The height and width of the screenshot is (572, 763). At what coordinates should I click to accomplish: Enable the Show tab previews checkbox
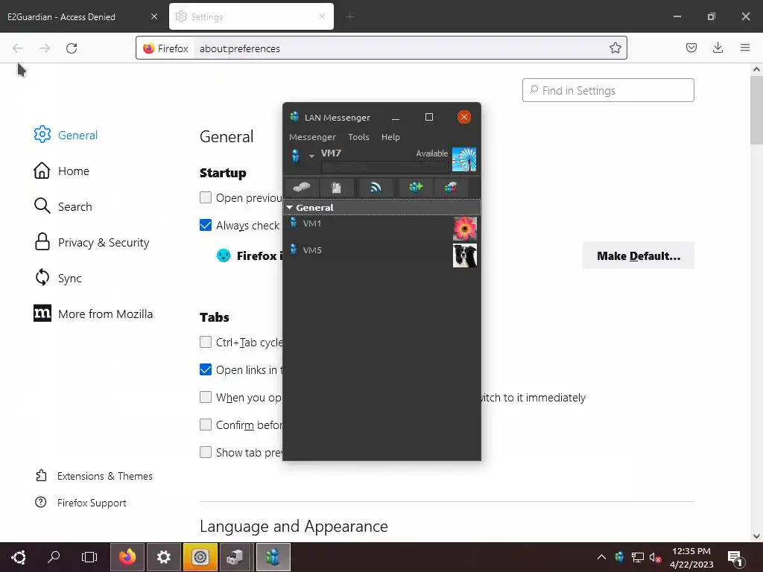tap(206, 452)
